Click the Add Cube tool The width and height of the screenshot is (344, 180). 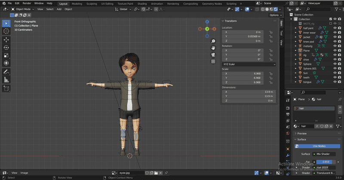point(6,89)
